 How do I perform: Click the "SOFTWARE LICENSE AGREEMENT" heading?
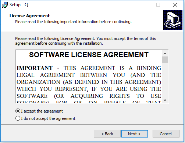tap(89, 55)
